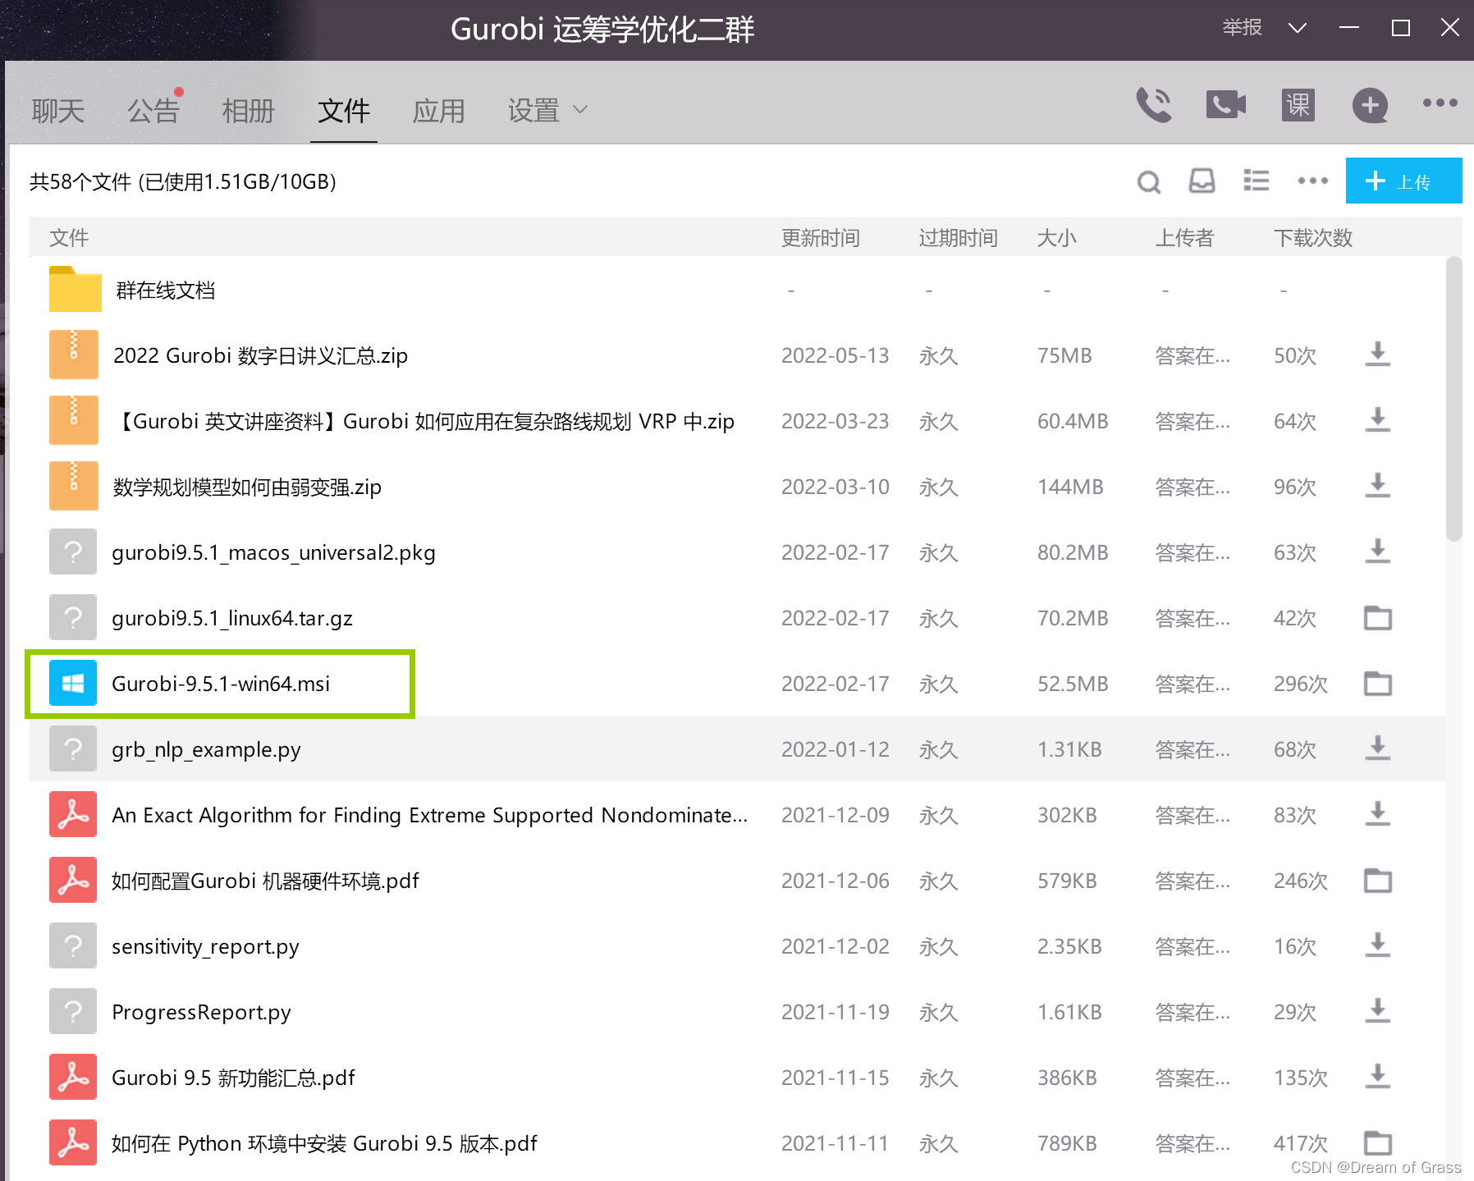Switch file view using list icon
This screenshot has height=1181, width=1474.
(x=1256, y=181)
